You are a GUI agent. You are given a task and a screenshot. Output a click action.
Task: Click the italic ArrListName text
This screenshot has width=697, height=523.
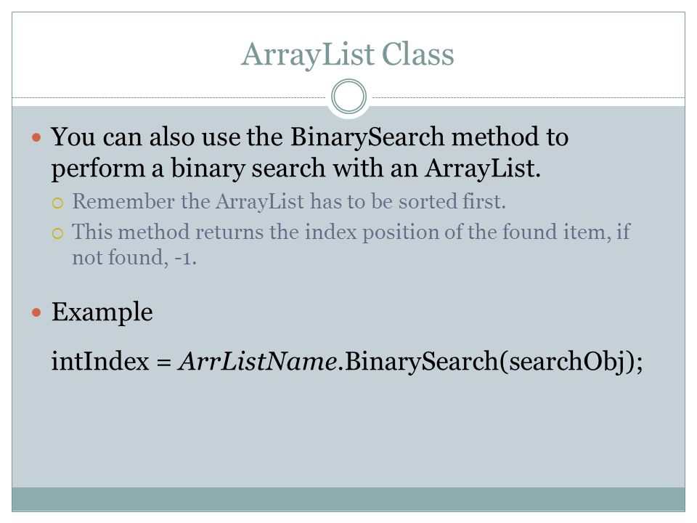257,361
